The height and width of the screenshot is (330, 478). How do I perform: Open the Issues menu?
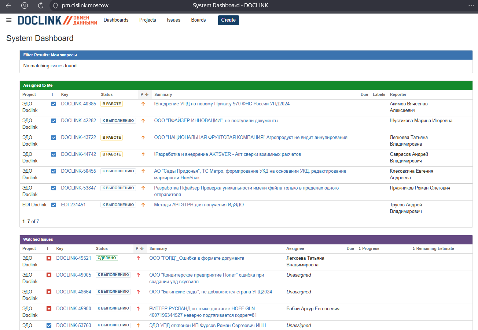click(173, 20)
